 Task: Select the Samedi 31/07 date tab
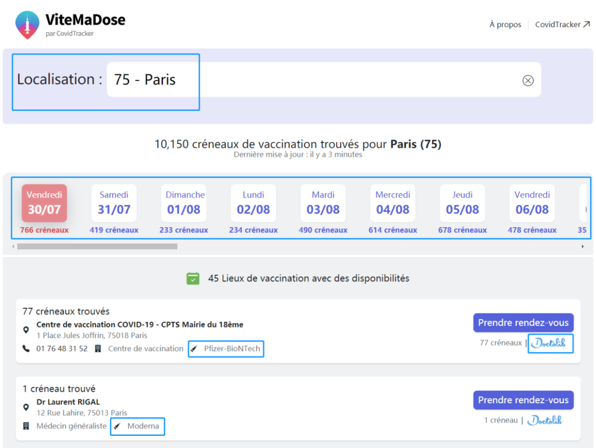(x=114, y=204)
